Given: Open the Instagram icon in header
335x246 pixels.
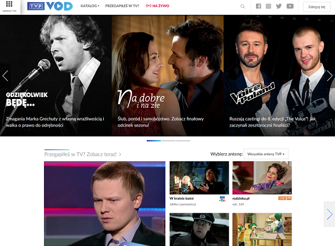Looking at the screenshot, I should 269,6.
